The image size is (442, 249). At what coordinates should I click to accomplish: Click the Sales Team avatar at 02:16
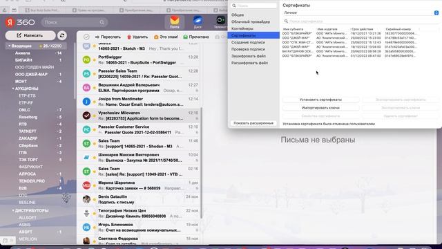pos(86,172)
